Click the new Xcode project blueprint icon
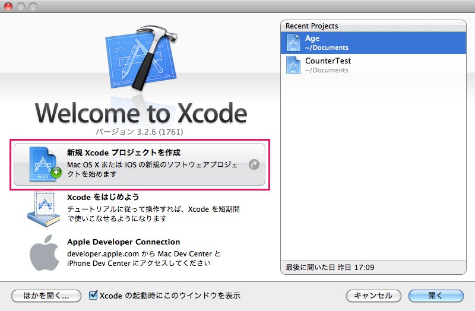The image size is (475, 311). (45, 164)
